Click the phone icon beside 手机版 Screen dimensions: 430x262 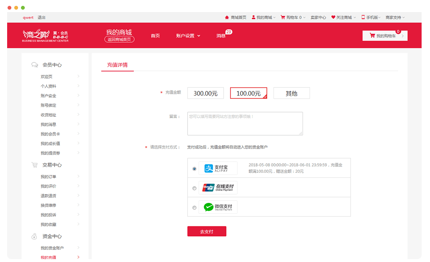[363, 17]
